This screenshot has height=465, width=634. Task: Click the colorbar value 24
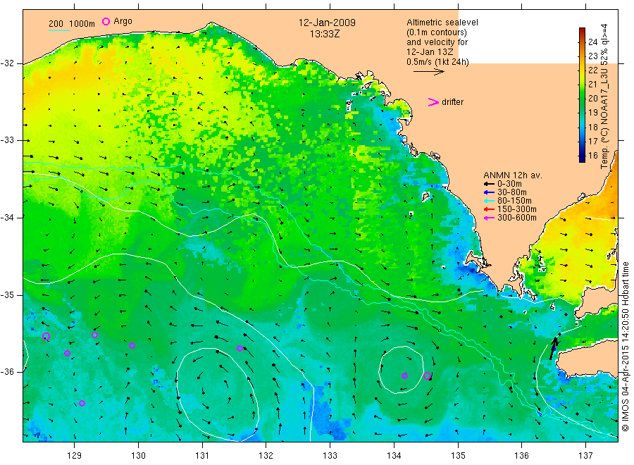(592, 42)
